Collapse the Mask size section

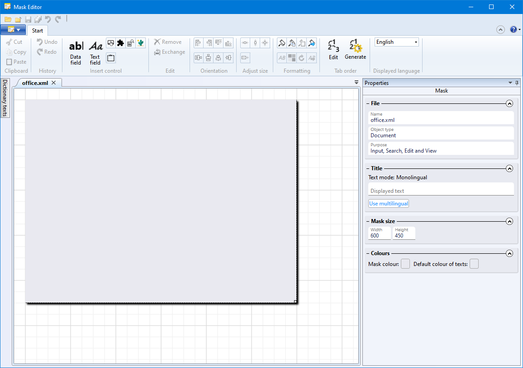pos(509,221)
